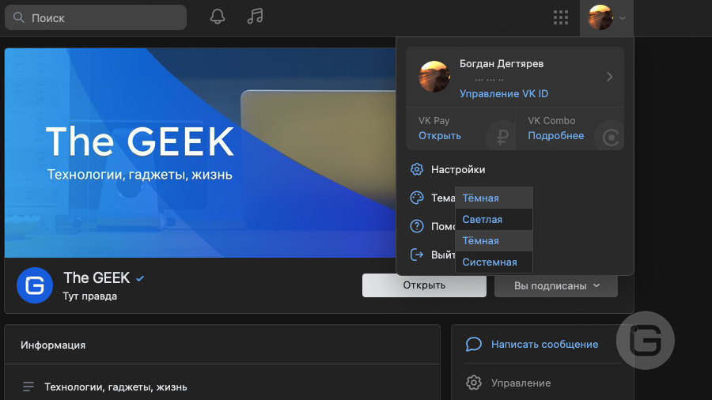Open the top bar profile avatar menu
This screenshot has width=712, height=400.
coord(600,17)
